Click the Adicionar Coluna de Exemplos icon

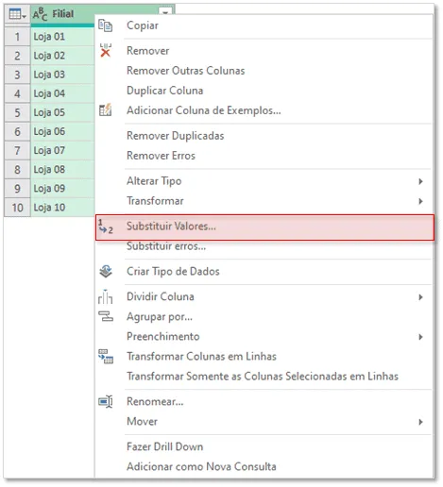click(105, 110)
